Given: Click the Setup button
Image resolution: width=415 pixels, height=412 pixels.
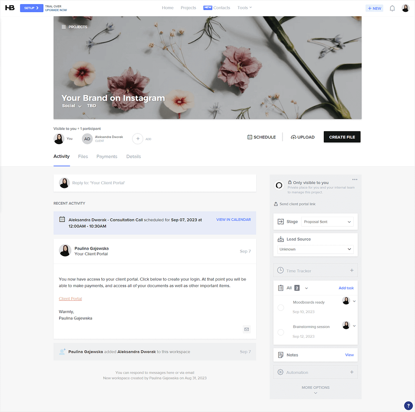Looking at the screenshot, I should (32, 8).
